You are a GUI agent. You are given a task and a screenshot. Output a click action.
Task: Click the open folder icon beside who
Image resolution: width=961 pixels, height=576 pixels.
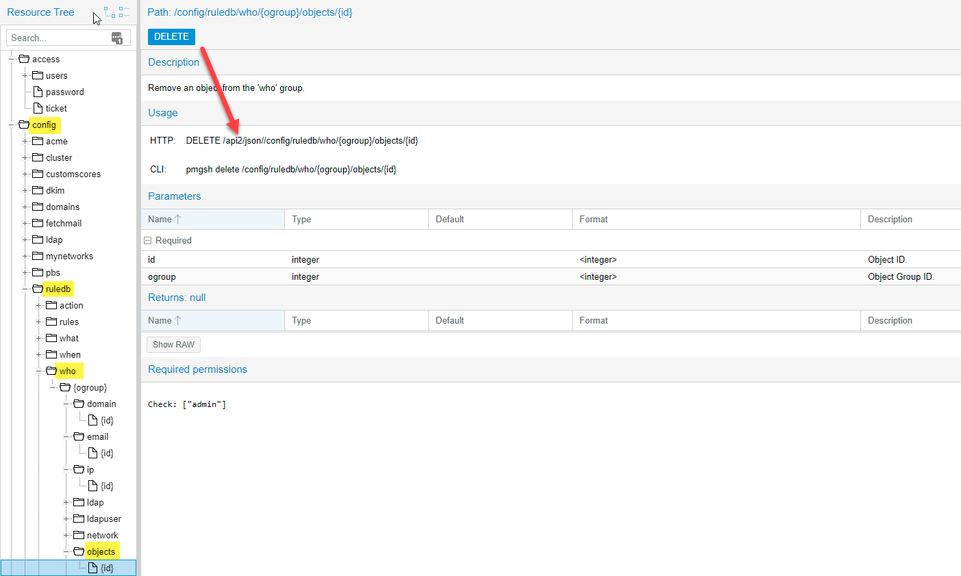51,371
